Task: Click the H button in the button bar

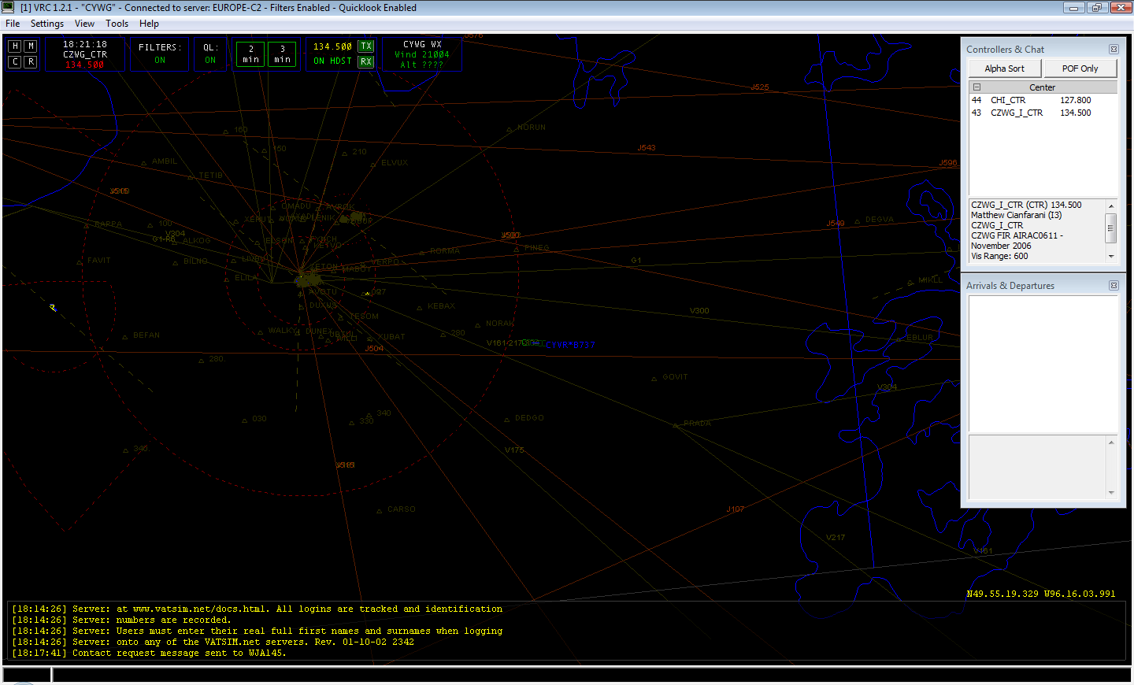Action: 15,46
